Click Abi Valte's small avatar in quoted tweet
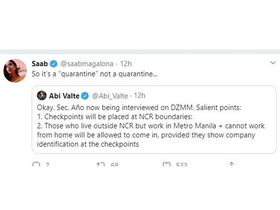The image size is (280, 210). point(42,95)
